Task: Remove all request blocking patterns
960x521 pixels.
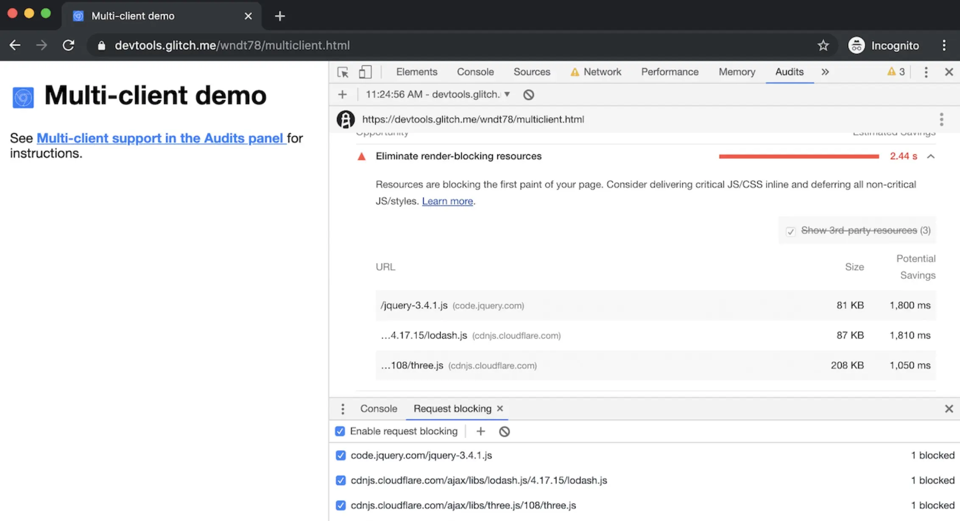Action: coord(504,431)
